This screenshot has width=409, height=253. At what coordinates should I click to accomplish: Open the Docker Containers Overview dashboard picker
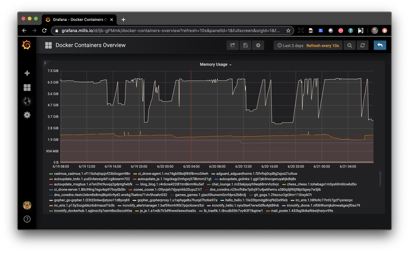pyautogui.click(x=90, y=46)
